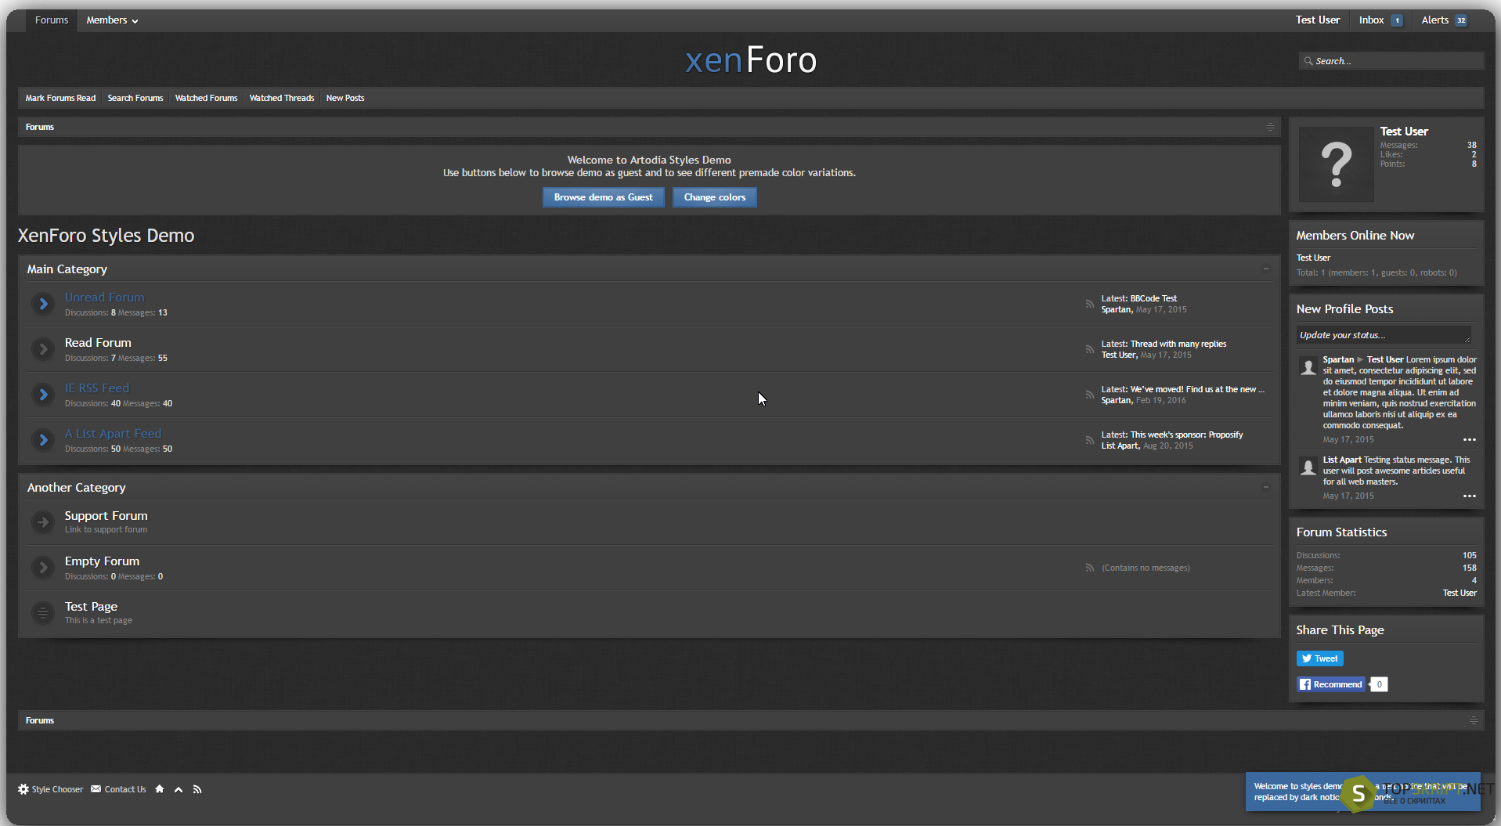This screenshot has width=1501, height=826.
Task: Select Mark Forums Read
Action: click(x=60, y=98)
